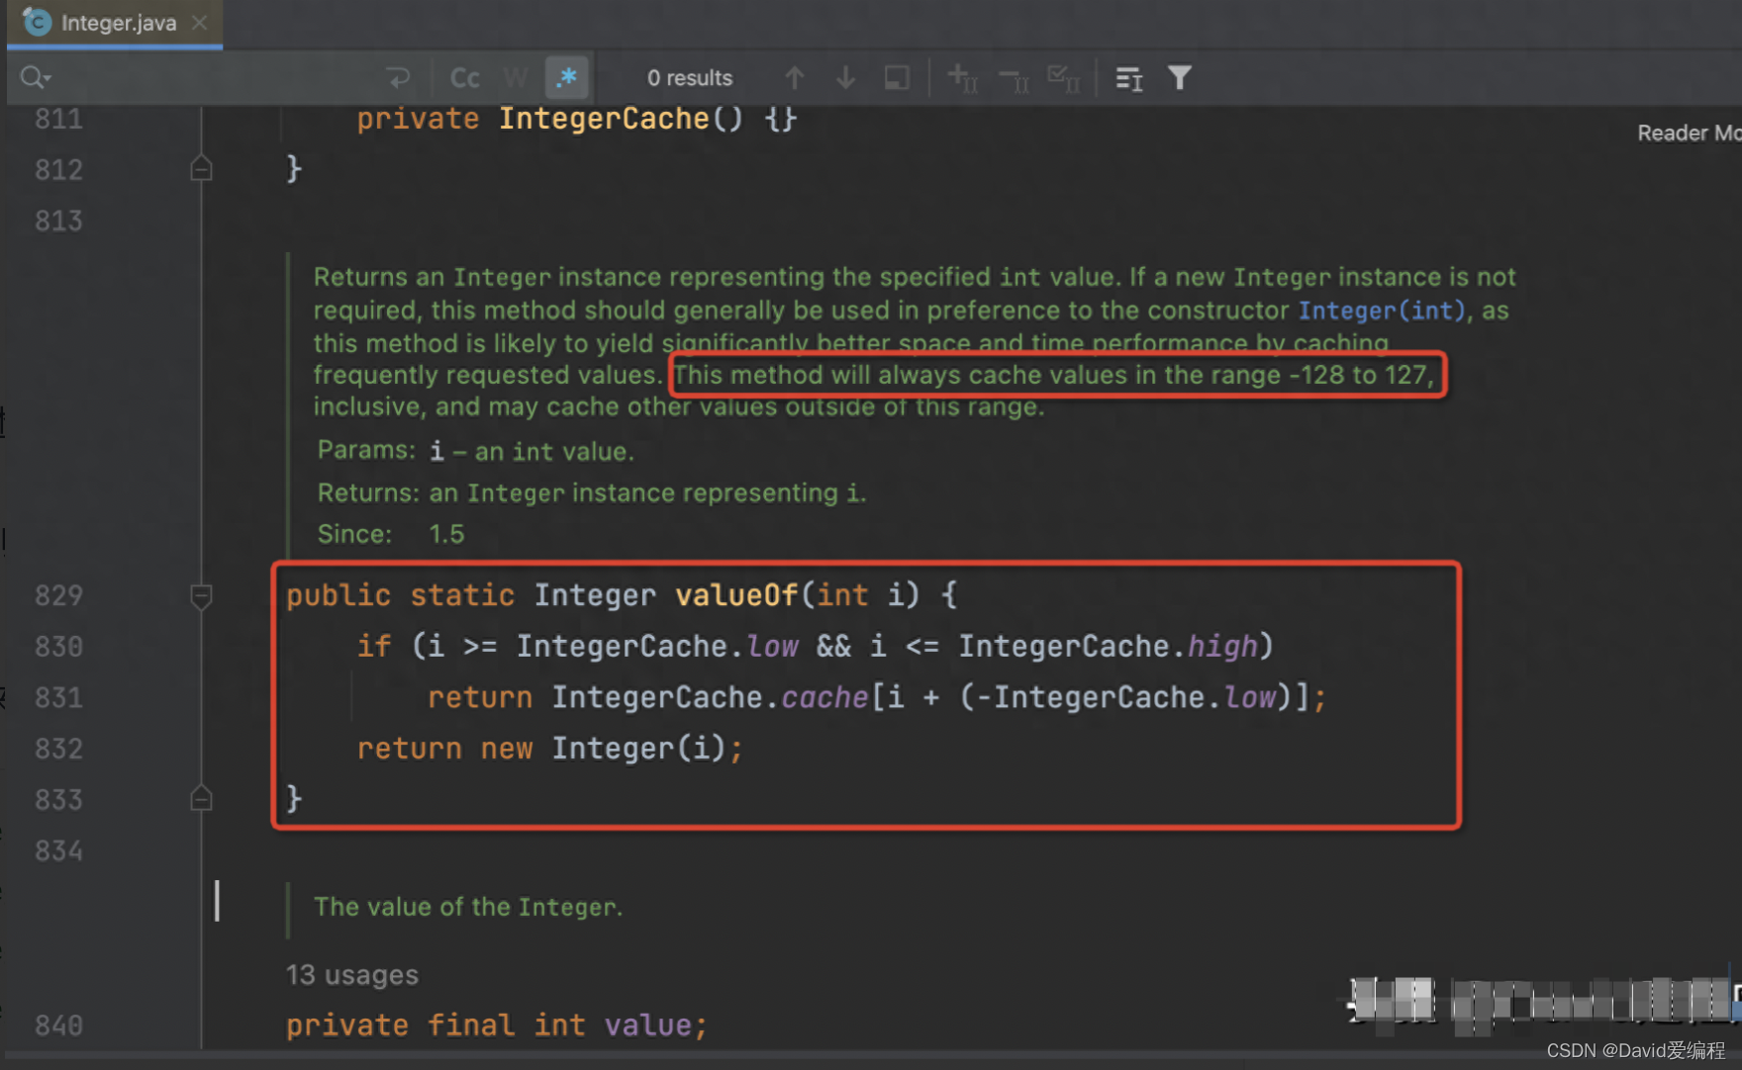Click 'return new Integer(i);' line
Image resolution: width=1742 pixels, height=1070 pixels.
(549, 749)
